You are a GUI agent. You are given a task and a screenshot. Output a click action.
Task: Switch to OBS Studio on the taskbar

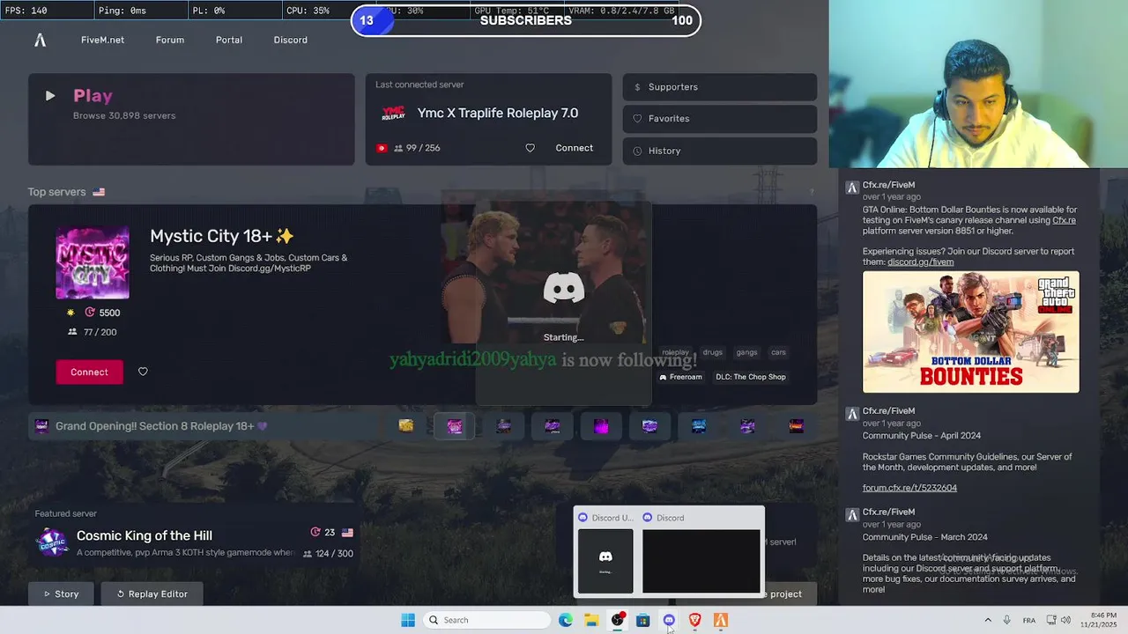(x=618, y=620)
